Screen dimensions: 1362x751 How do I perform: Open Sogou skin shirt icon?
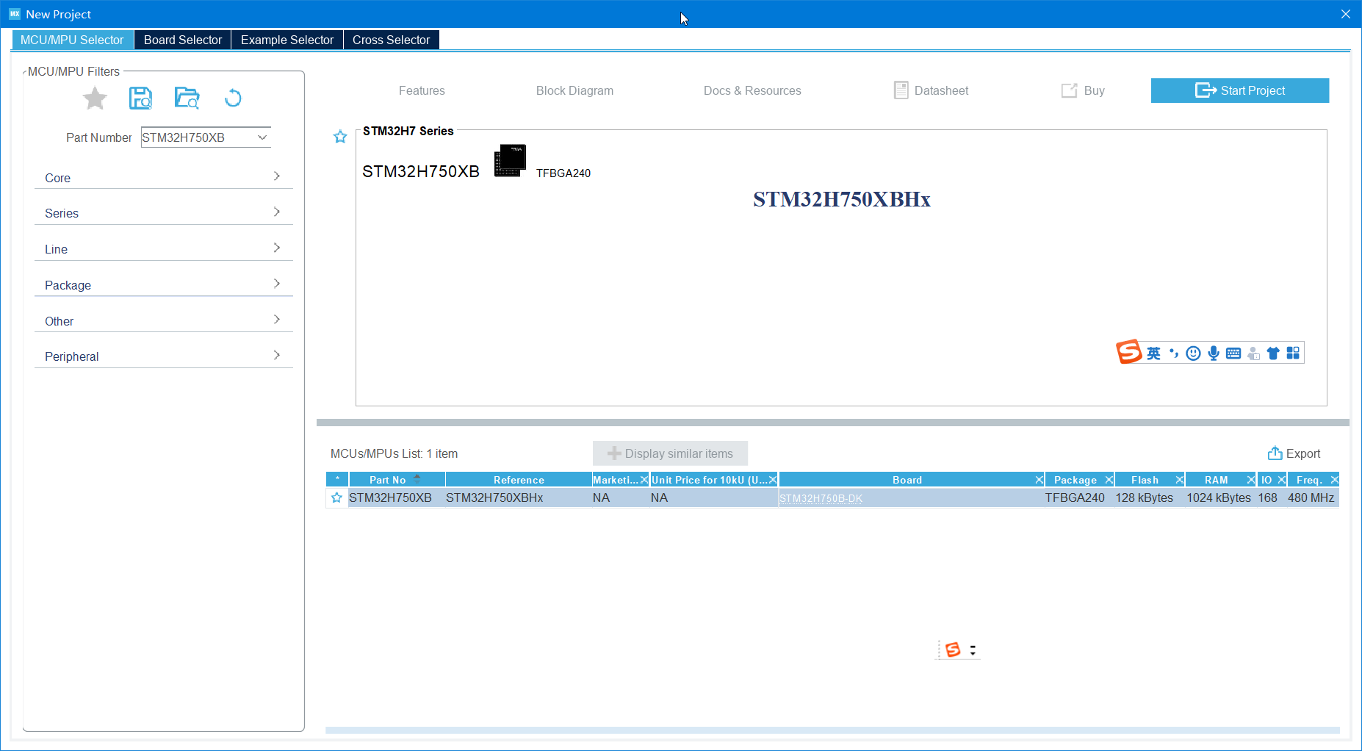[x=1273, y=353]
